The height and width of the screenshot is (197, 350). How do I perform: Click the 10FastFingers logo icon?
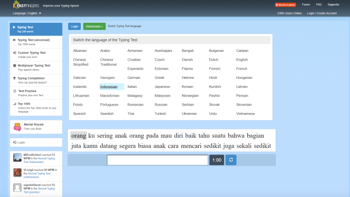20,5
